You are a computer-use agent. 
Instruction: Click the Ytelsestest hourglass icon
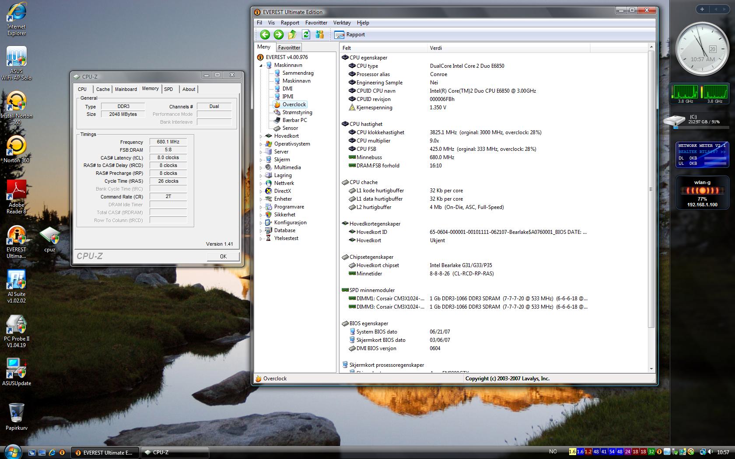[269, 238]
